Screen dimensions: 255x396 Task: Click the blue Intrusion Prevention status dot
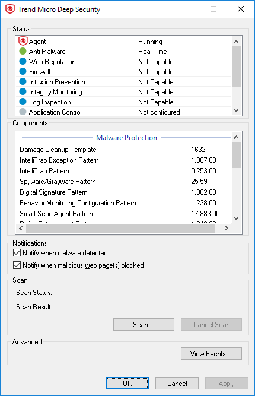[x=23, y=81]
